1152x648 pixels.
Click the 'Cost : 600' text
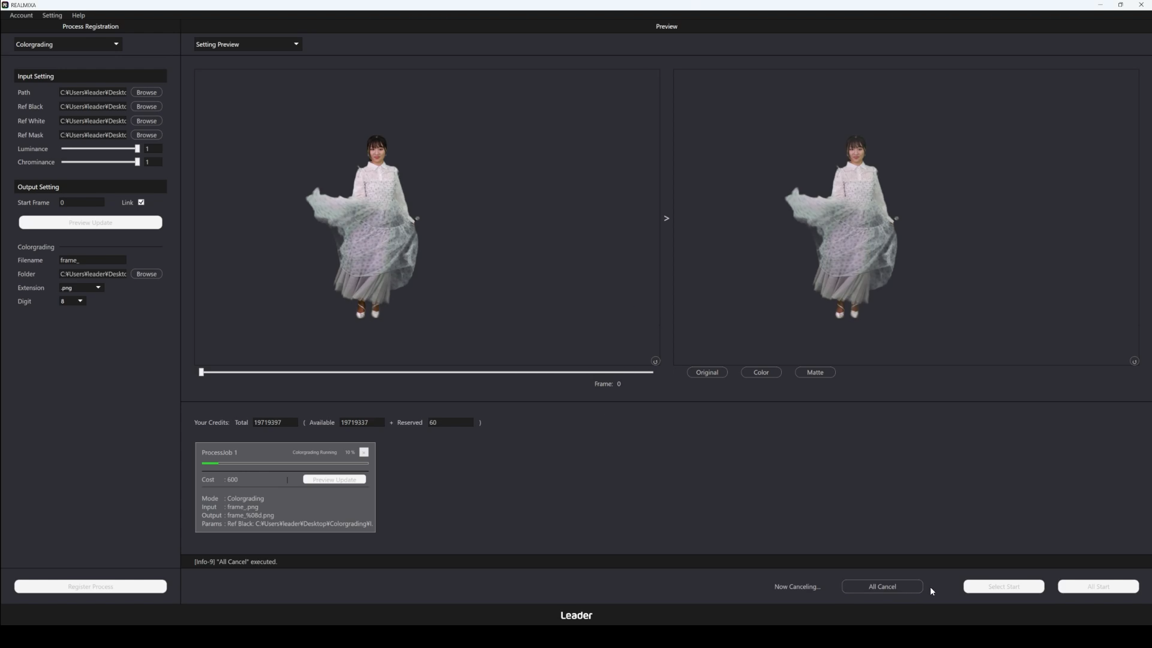[220, 480]
